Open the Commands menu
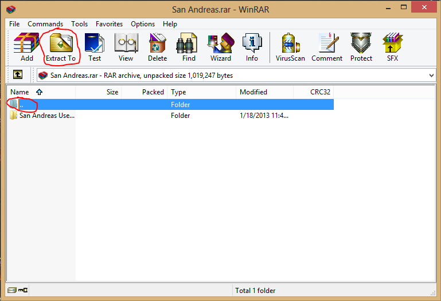The image size is (441, 301). coord(45,24)
